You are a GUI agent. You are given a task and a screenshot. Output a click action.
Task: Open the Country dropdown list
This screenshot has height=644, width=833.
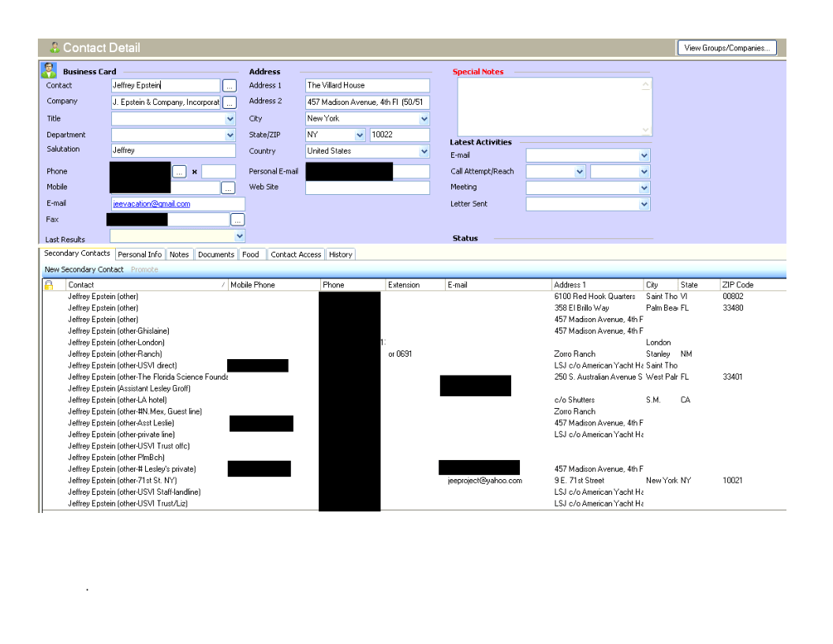[424, 152]
